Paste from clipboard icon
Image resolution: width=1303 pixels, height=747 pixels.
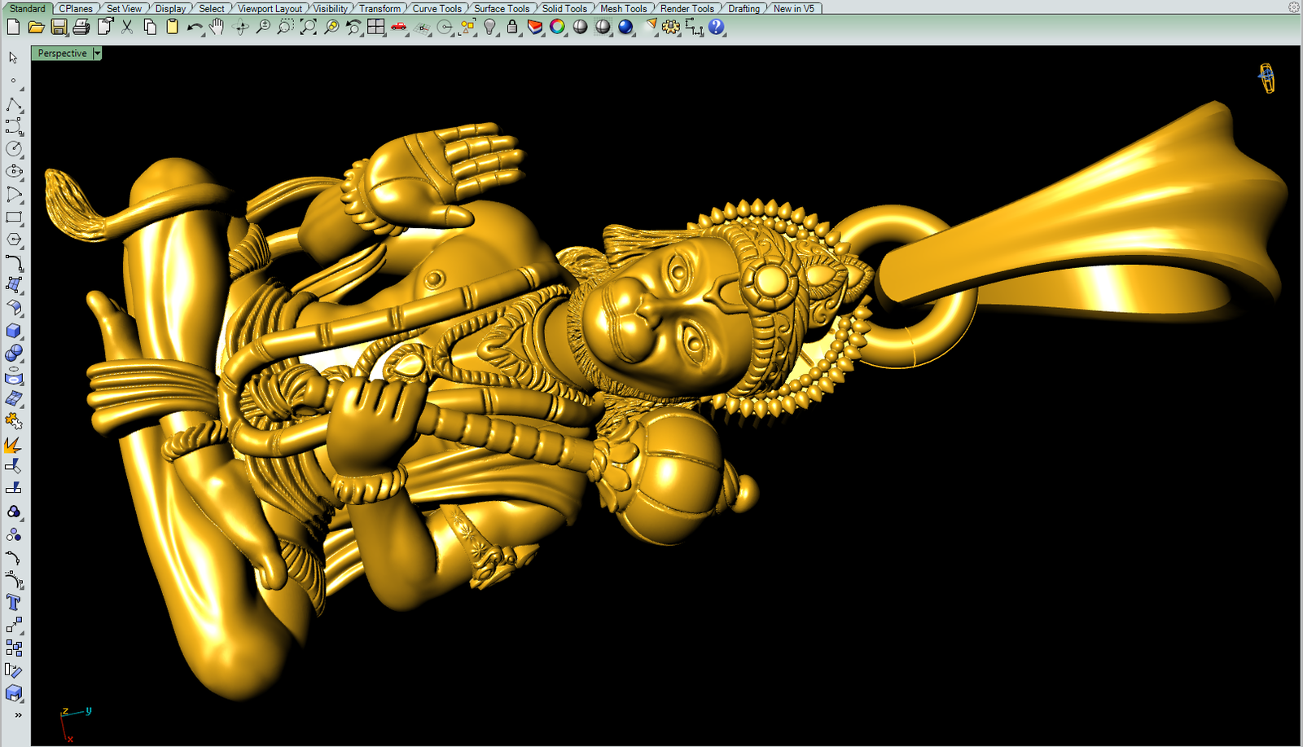tap(172, 27)
